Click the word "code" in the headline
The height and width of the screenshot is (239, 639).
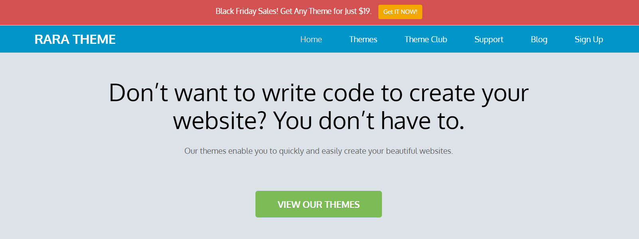click(x=348, y=94)
